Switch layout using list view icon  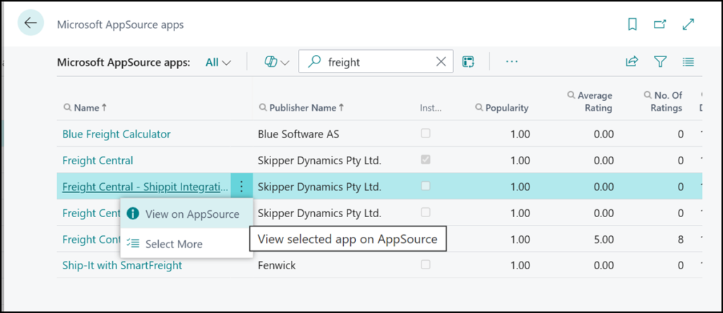tap(688, 62)
